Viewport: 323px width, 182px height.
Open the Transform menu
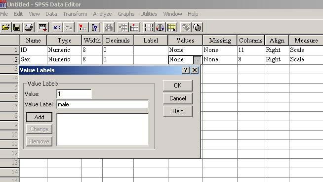(x=75, y=14)
